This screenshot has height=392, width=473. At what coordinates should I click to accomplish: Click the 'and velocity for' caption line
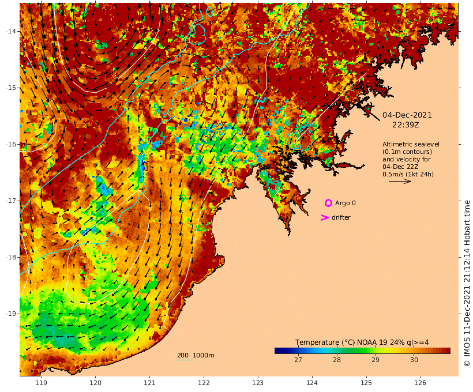(406, 159)
